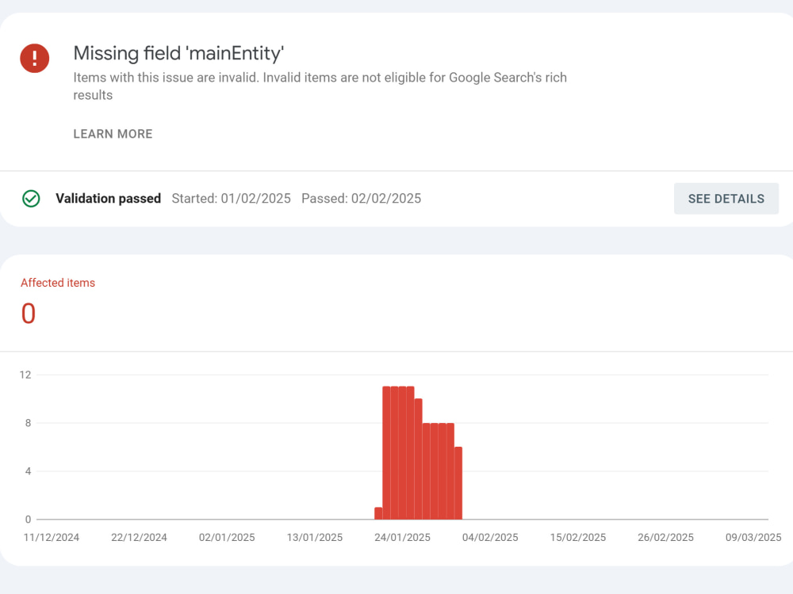
Task: Click the Started: 01/02/2025 date text
Action: coord(231,199)
